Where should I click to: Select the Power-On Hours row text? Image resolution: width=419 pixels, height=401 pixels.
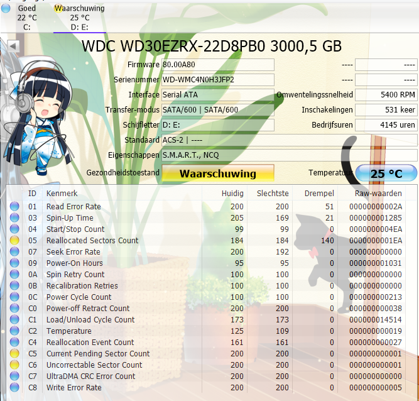tap(75, 263)
